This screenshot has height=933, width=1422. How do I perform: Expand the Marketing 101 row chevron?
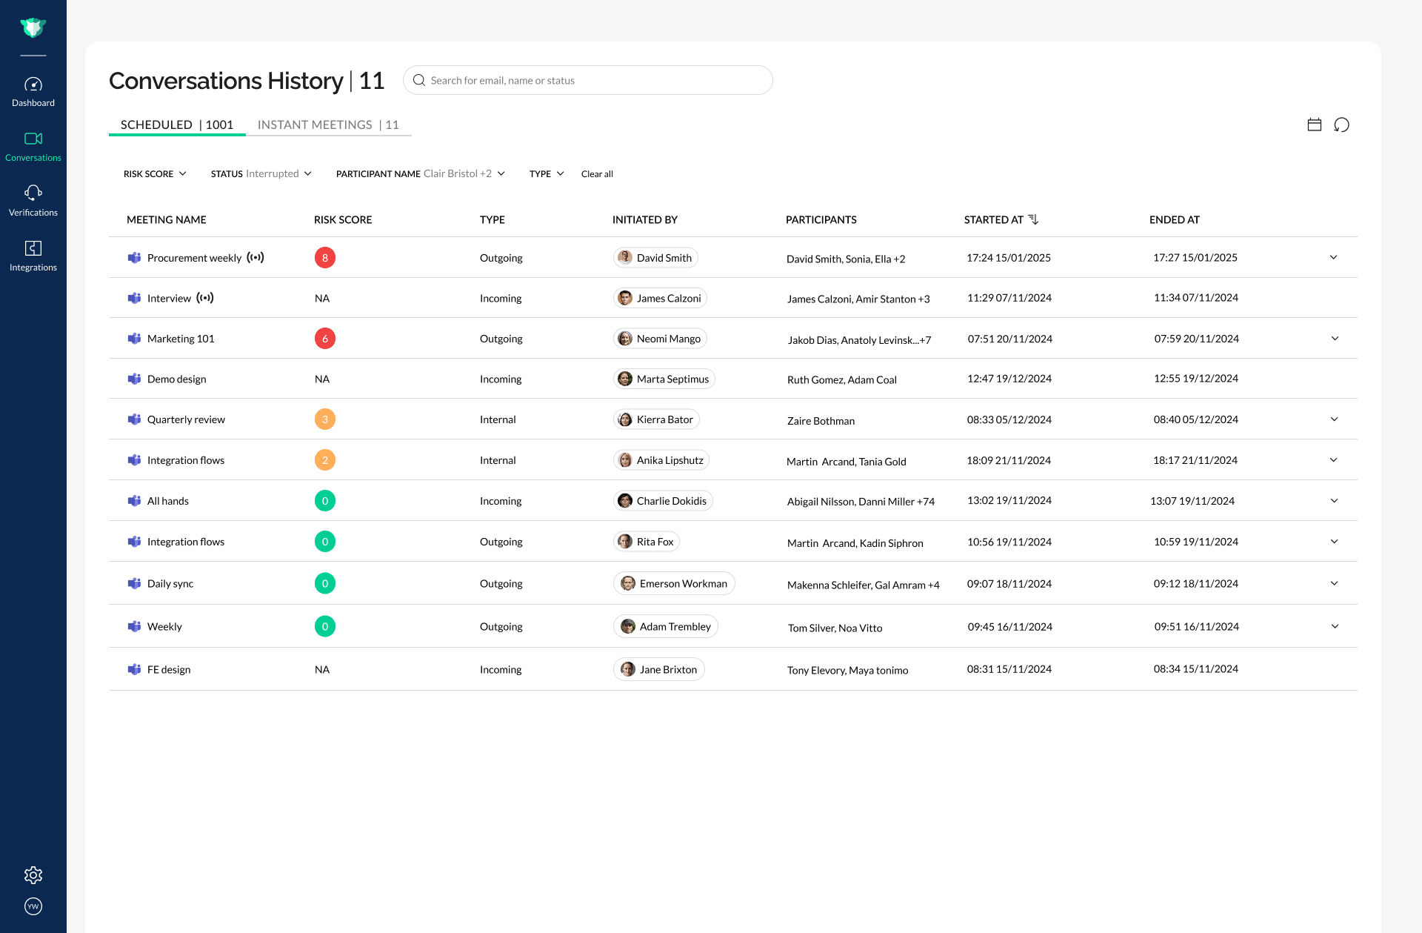[1335, 339]
